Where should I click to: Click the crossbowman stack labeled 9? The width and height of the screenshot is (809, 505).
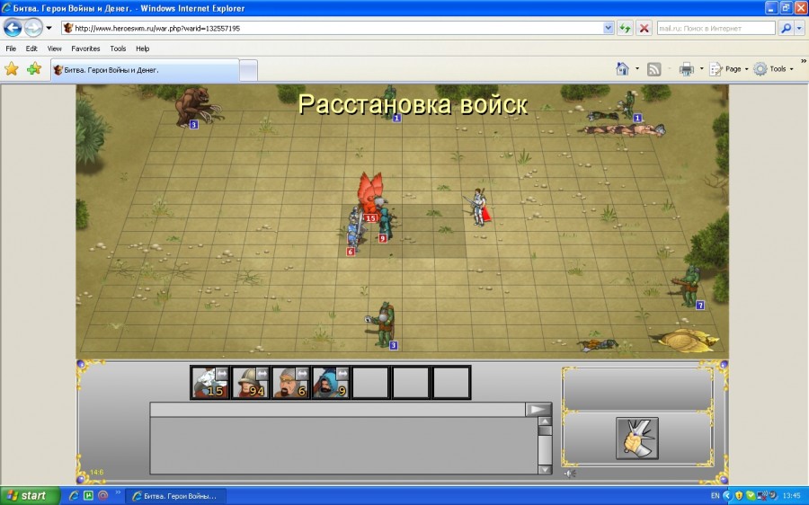(x=385, y=225)
